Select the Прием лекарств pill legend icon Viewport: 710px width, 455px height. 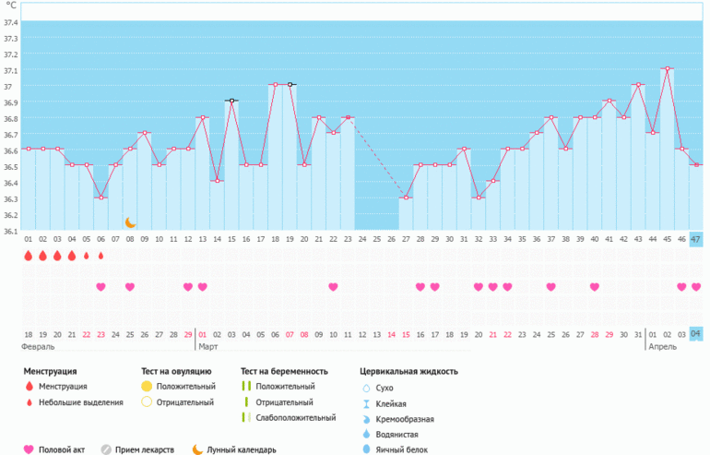tap(107, 449)
